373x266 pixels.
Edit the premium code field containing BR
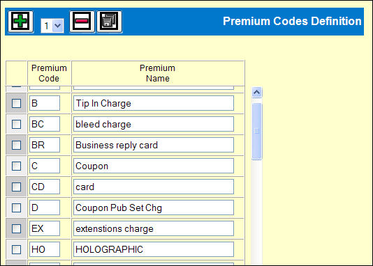coord(45,145)
